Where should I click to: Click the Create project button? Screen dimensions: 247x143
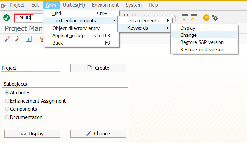coord(98,68)
